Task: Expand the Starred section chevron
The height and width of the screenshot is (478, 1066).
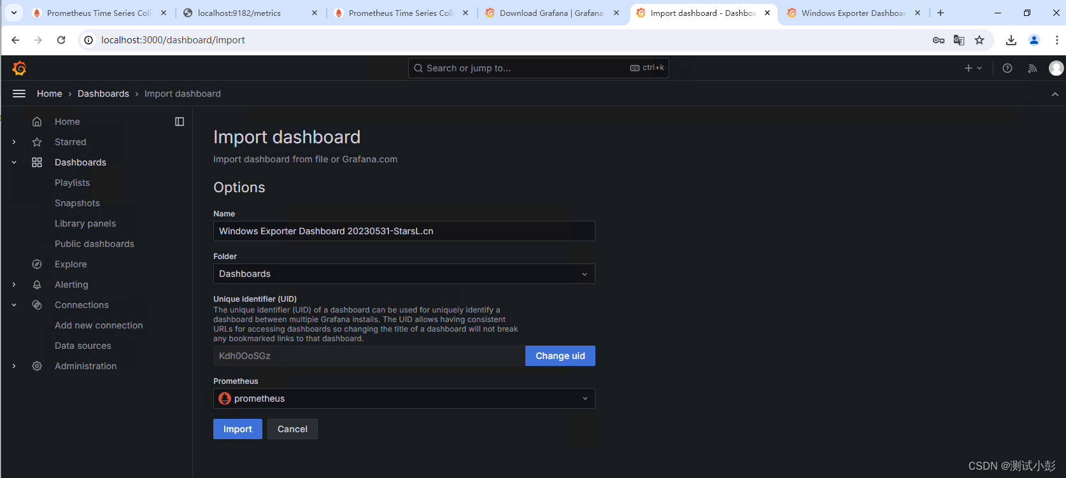Action: pos(14,142)
